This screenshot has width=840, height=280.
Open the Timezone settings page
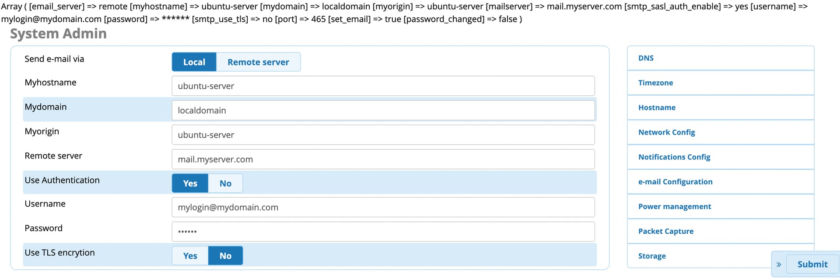pos(721,83)
